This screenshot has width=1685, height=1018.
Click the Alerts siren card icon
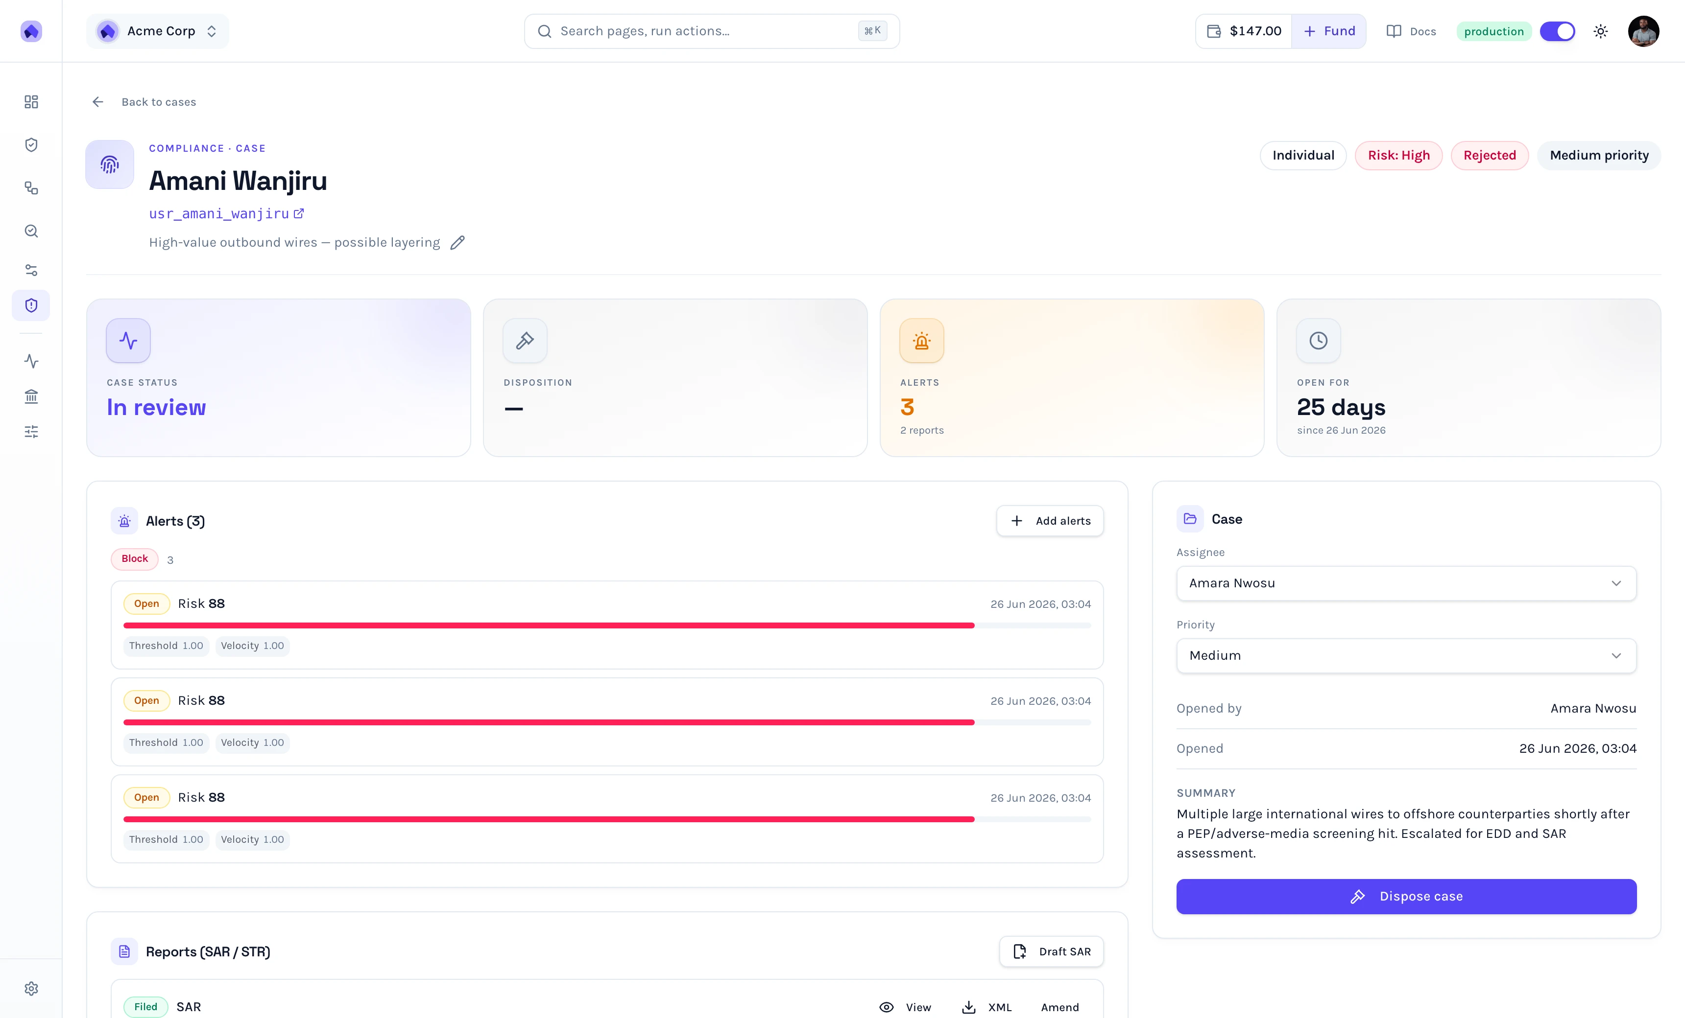[921, 340]
